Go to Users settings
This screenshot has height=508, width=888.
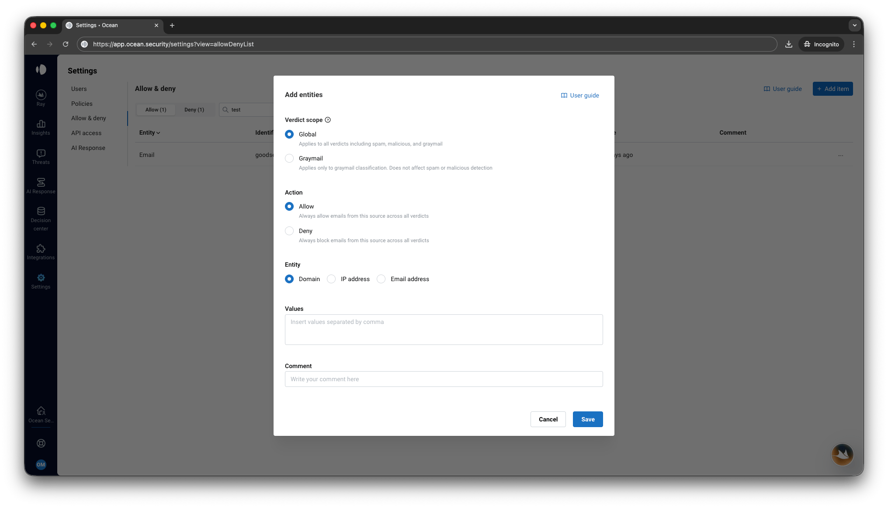79,89
